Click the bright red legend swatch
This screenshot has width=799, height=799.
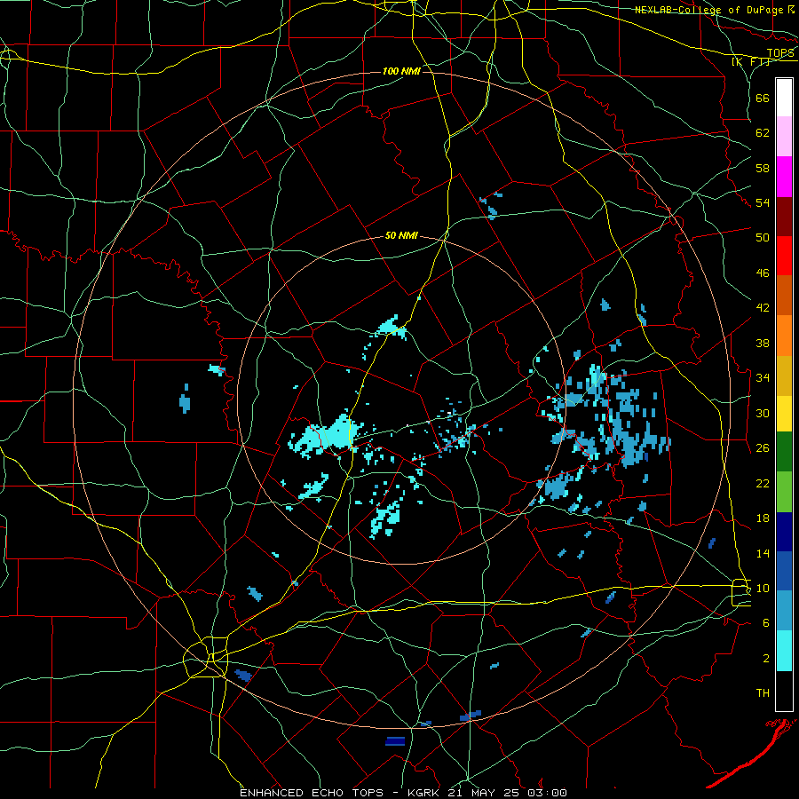pos(784,256)
